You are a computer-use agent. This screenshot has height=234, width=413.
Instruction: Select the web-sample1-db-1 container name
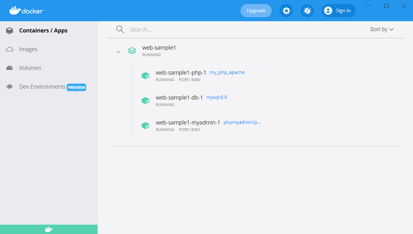point(179,98)
